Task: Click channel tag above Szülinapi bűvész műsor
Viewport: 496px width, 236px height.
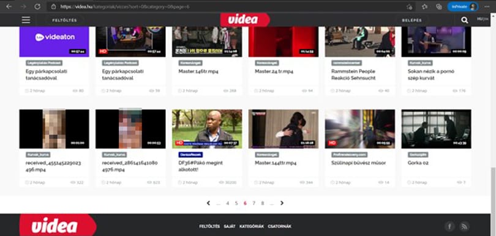Action: [x=350, y=155]
